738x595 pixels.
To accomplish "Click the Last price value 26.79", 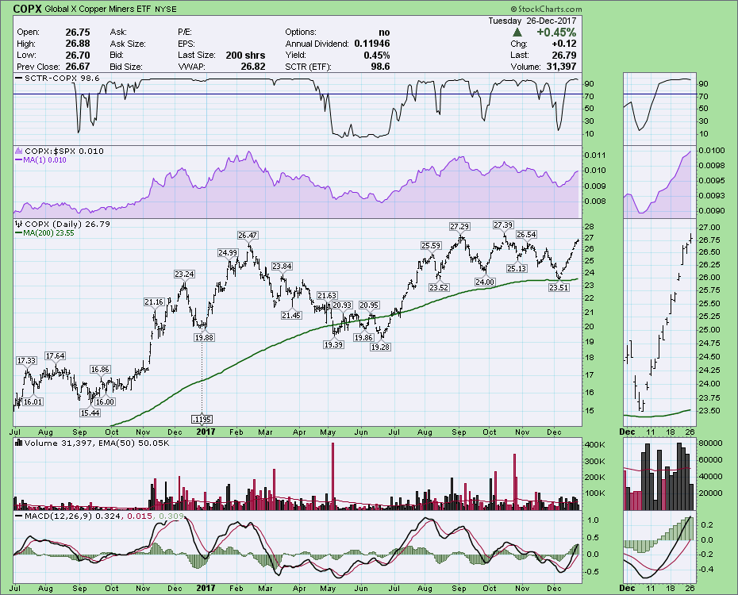I will tap(564, 55).
